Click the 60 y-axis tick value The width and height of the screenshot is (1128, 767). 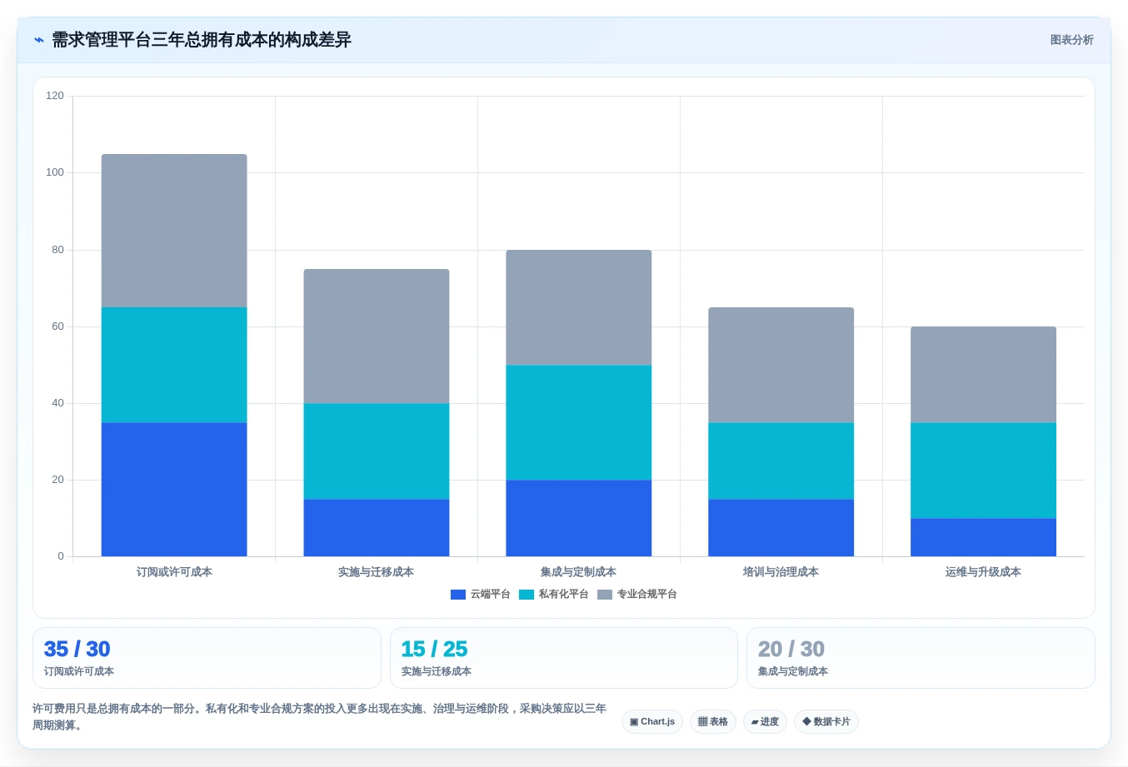57,326
